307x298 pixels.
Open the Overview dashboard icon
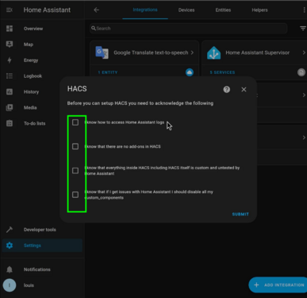click(10, 29)
